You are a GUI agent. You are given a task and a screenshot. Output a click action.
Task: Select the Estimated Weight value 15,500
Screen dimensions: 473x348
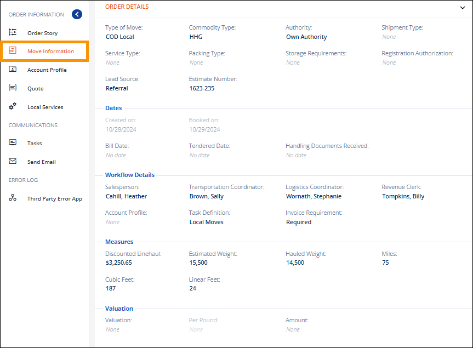(198, 263)
